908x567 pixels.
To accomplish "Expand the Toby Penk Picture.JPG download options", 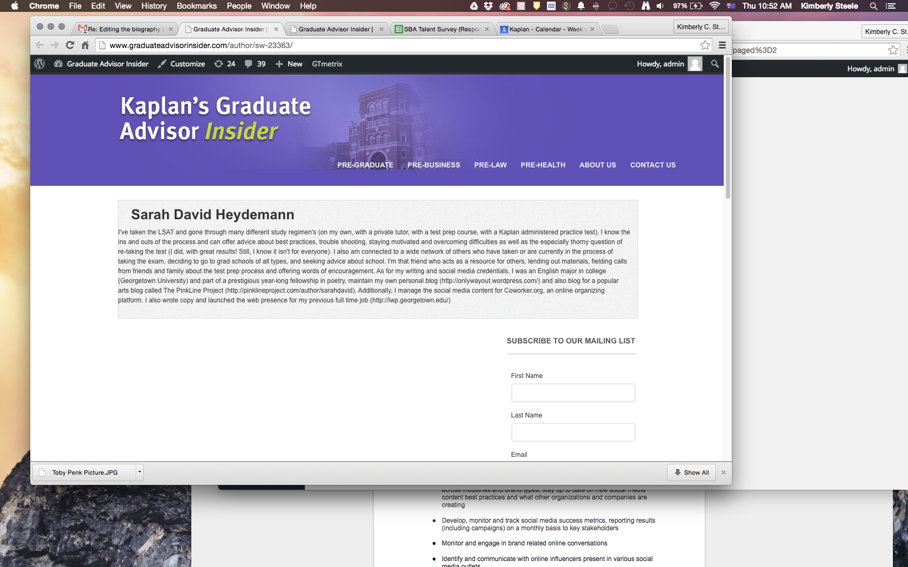I will pos(139,472).
